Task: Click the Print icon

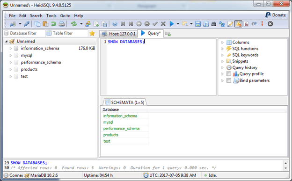Action: 62,24
